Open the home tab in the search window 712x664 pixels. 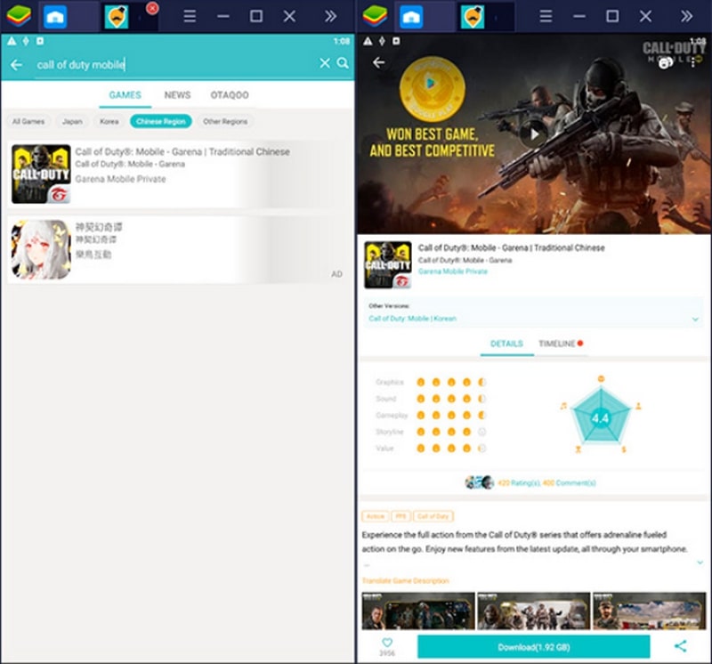click(55, 17)
